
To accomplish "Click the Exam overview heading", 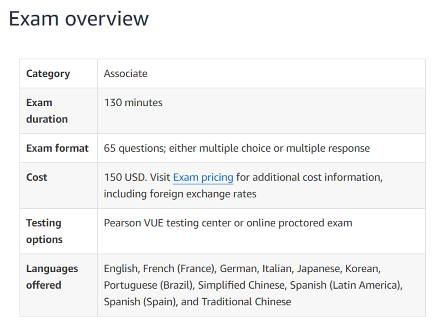I will pyautogui.click(x=79, y=19).
